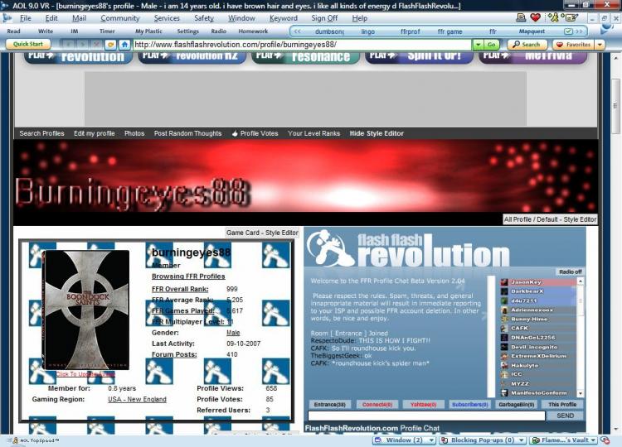Open the Favorites dropdown arrow
Image resolution: width=622 pixels, height=447 pixels.
[x=600, y=45]
